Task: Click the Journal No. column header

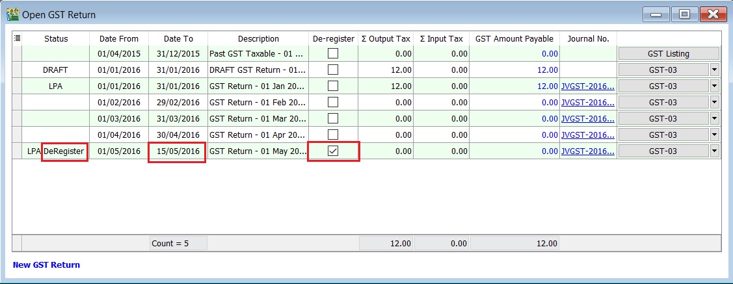Action: 588,39
